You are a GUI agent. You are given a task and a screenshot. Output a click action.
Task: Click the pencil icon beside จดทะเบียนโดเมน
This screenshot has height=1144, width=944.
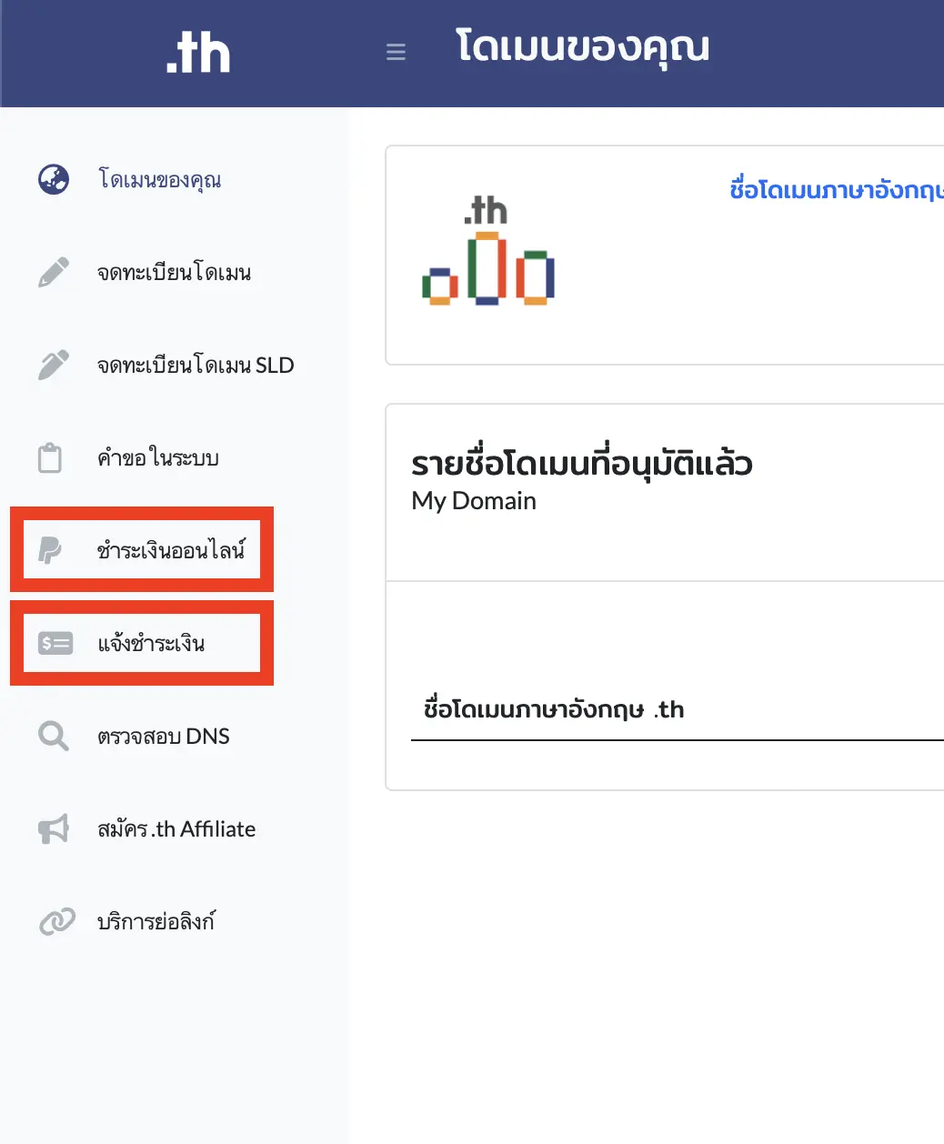coord(53,272)
